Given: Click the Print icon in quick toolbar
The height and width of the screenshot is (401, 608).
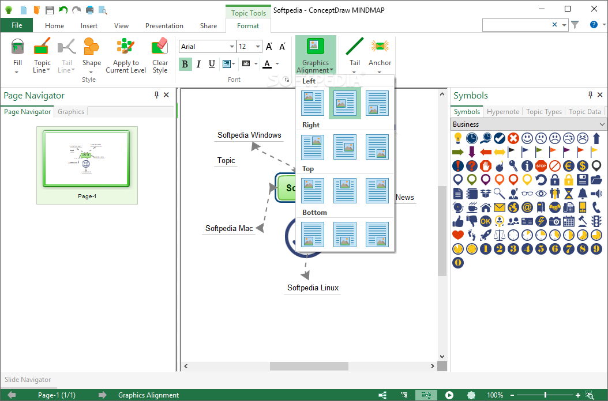Looking at the screenshot, I should coord(89,10).
